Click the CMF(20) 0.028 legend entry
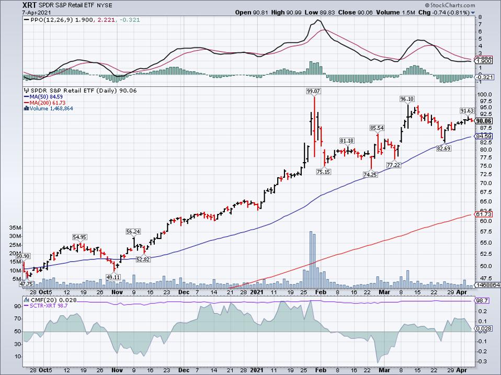This screenshot has height=375, width=501. 54,300
